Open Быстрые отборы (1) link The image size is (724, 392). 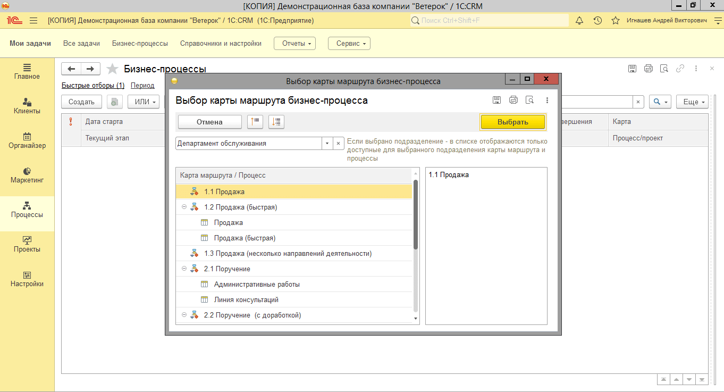click(x=93, y=85)
